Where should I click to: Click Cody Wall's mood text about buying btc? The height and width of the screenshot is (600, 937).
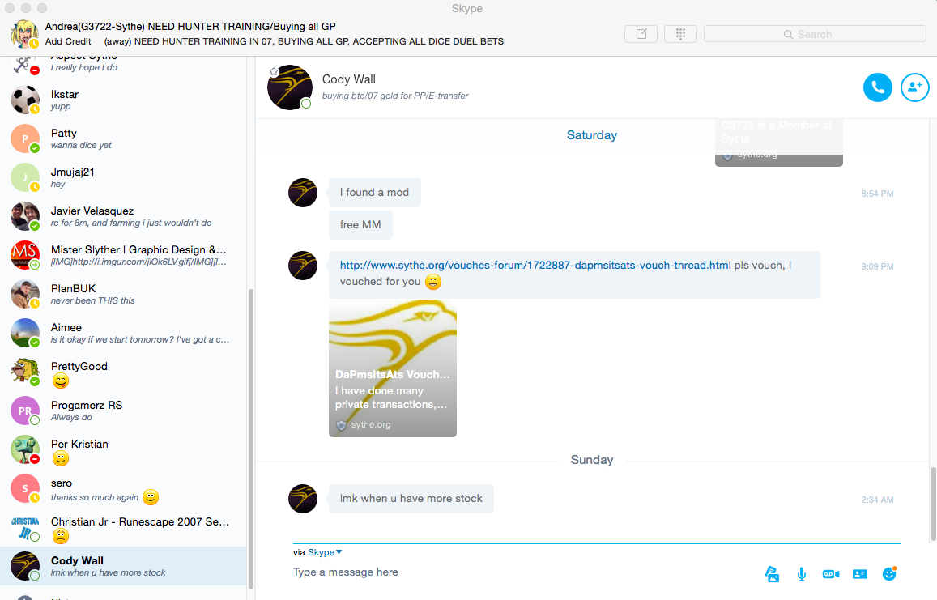tap(395, 96)
